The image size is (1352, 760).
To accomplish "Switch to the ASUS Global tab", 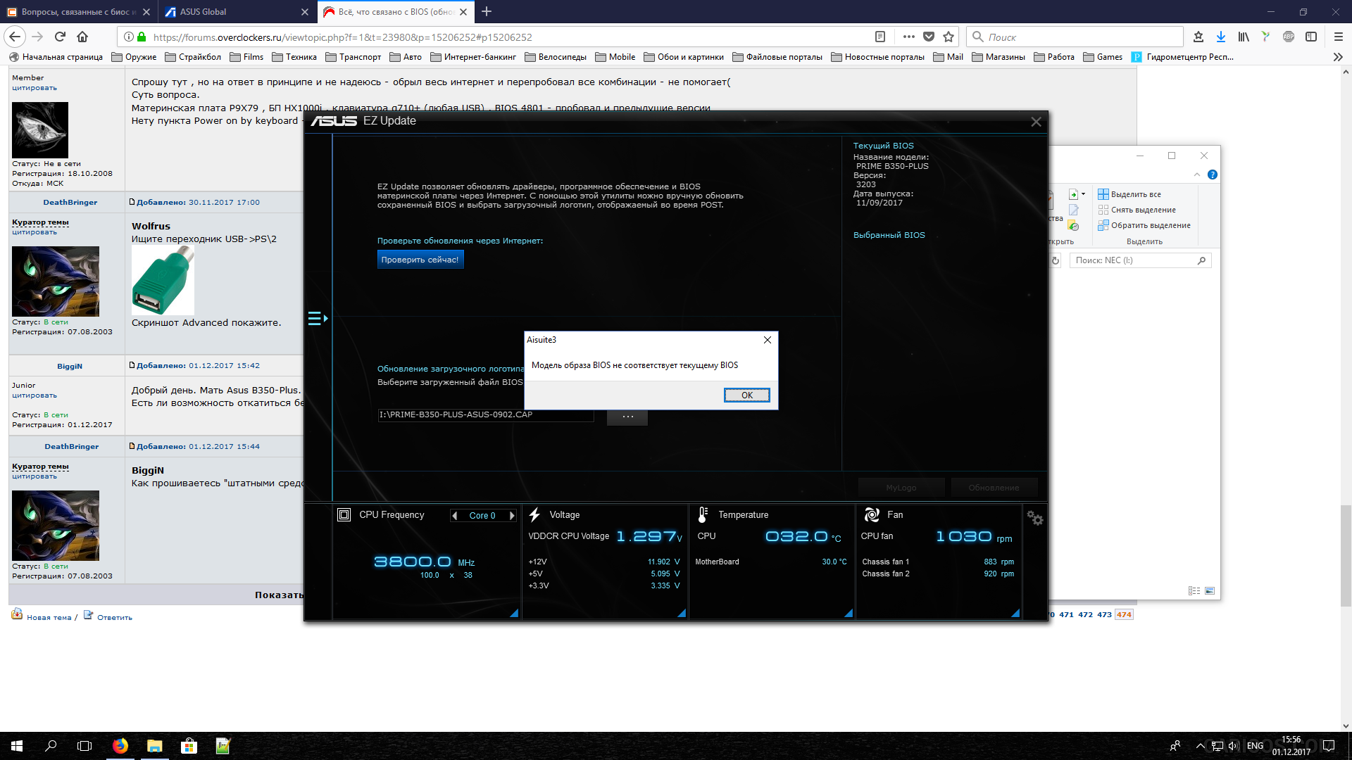I will point(203,12).
